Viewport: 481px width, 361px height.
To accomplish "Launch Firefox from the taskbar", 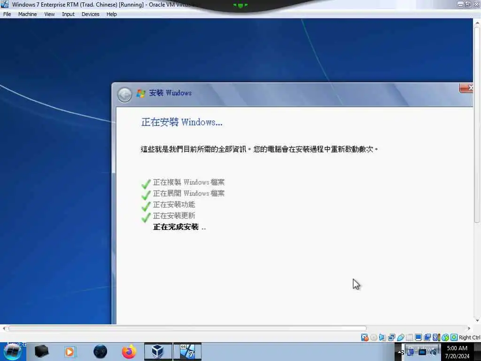I will click(x=129, y=352).
